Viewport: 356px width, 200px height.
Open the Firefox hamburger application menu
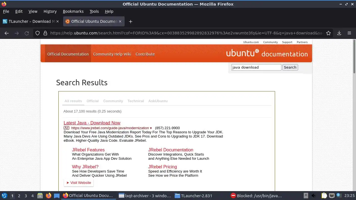[349, 33]
